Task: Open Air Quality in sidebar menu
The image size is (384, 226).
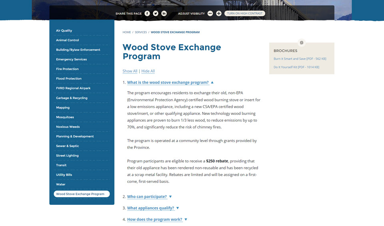Action: point(64,31)
